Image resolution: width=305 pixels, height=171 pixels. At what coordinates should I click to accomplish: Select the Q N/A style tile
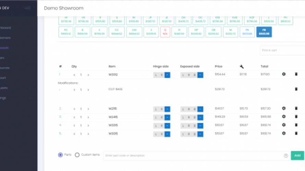click(x=165, y=32)
